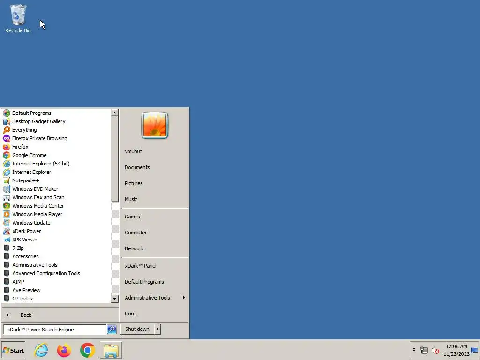480x360 pixels.
Task: Open Documents from the Start menu
Action: pos(137,167)
